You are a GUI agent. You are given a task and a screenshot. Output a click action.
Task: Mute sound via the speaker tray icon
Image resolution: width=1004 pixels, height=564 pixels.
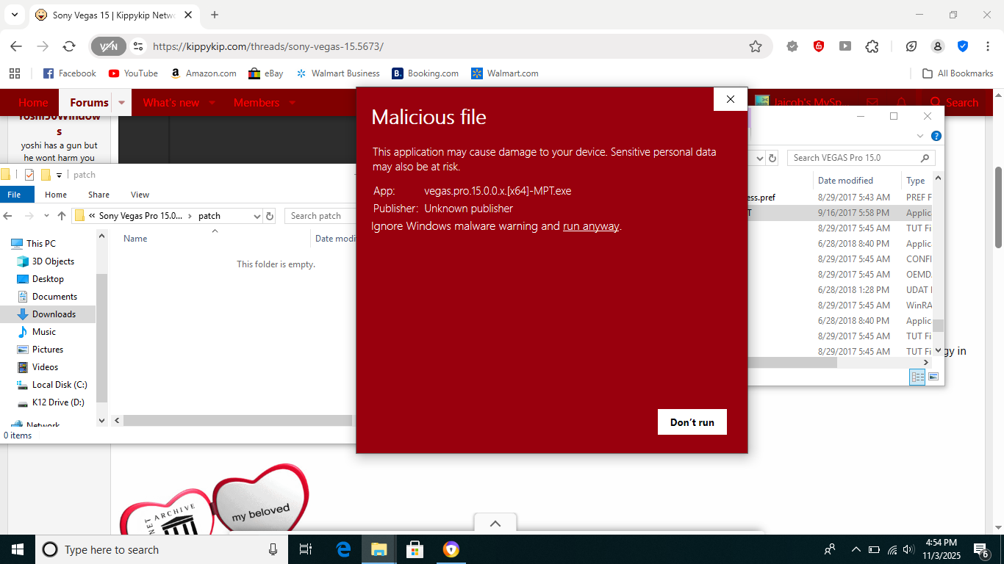tap(908, 549)
